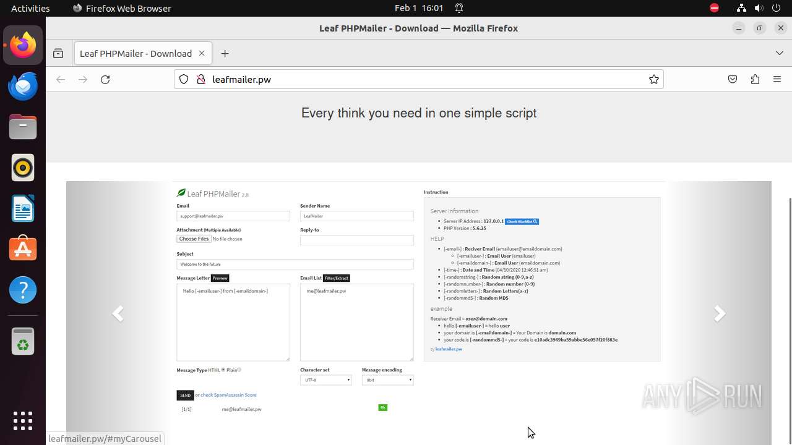The image size is (792, 445).
Task: Show Applications grid in the dock
Action: pos(23,421)
